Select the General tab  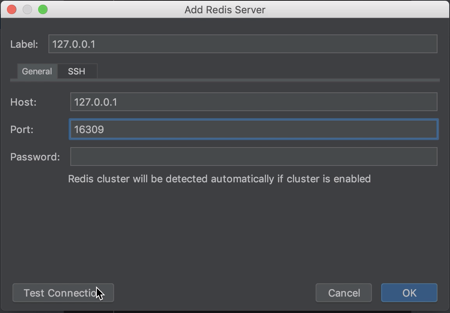[37, 71]
